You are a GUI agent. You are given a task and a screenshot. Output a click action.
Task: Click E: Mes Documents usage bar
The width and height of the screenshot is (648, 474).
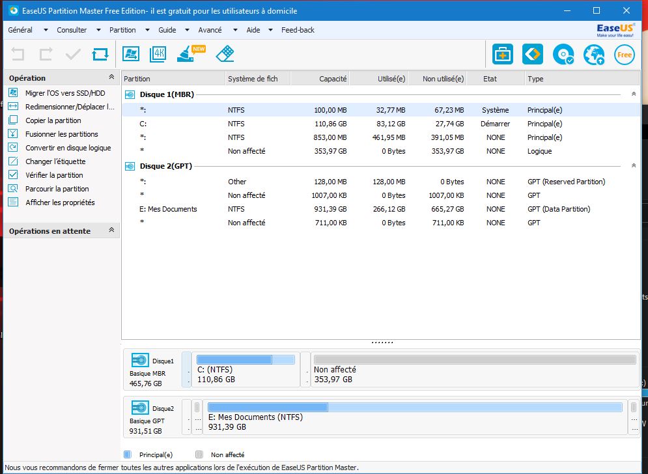pos(414,407)
